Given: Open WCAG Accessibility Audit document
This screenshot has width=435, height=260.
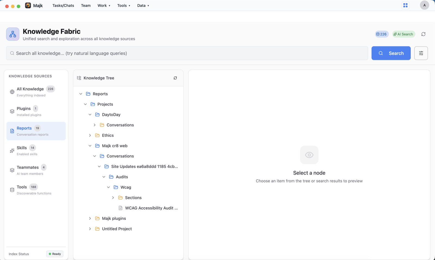Looking at the screenshot, I should pyautogui.click(x=151, y=208).
